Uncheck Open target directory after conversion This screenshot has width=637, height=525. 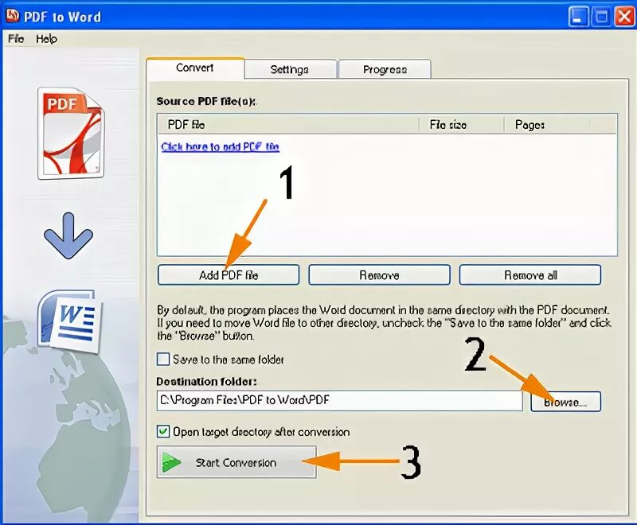(x=163, y=431)
